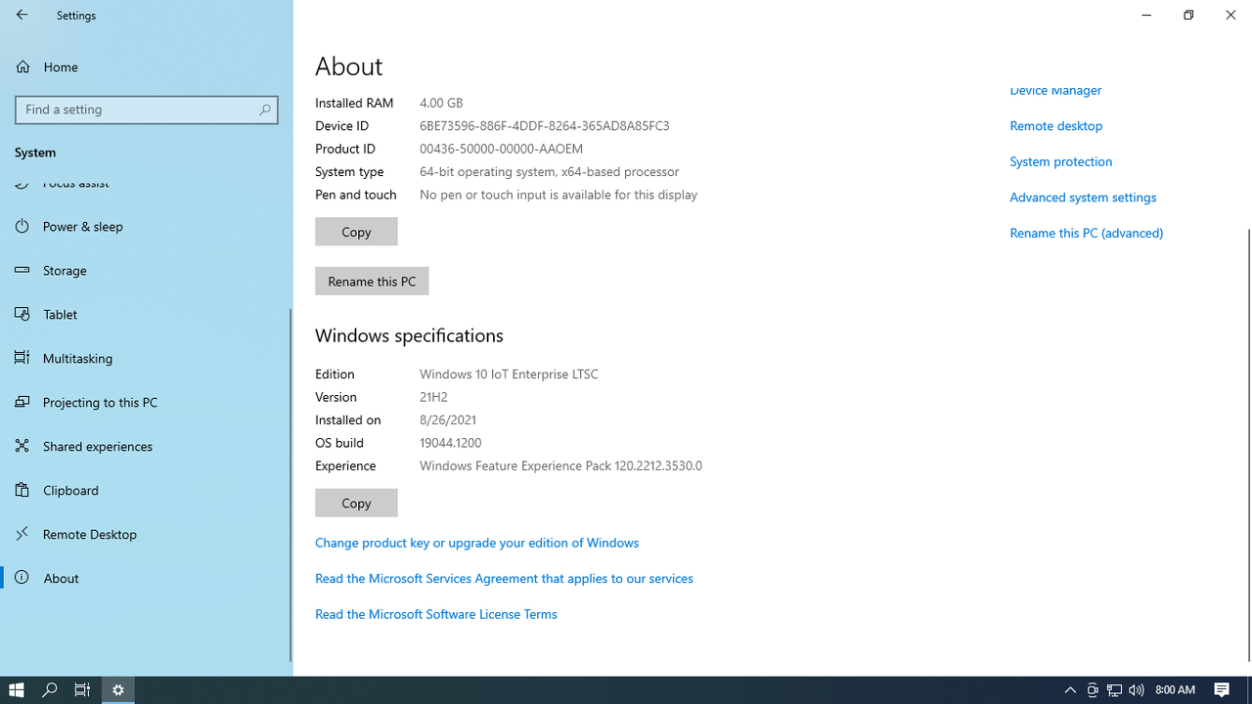The width and height of the screenshot is (1252, 704).
Task: Click the search magnifier in Find a setting
Action: (x=265, y=110)
